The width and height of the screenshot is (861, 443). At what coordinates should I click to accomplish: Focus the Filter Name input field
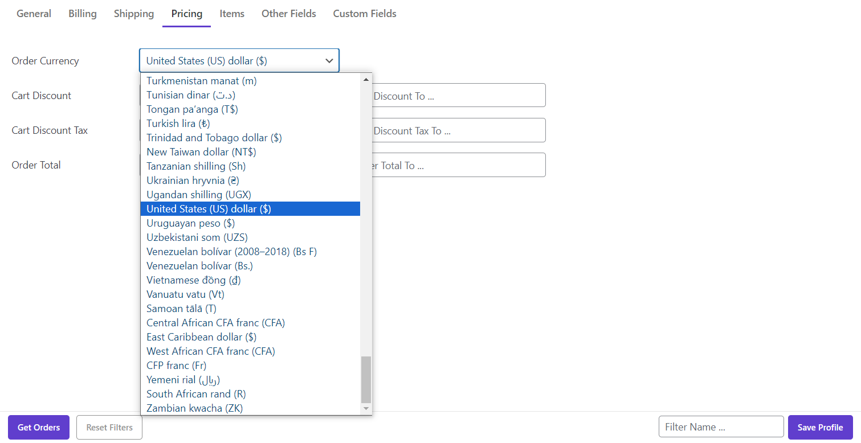pos(721,427)
